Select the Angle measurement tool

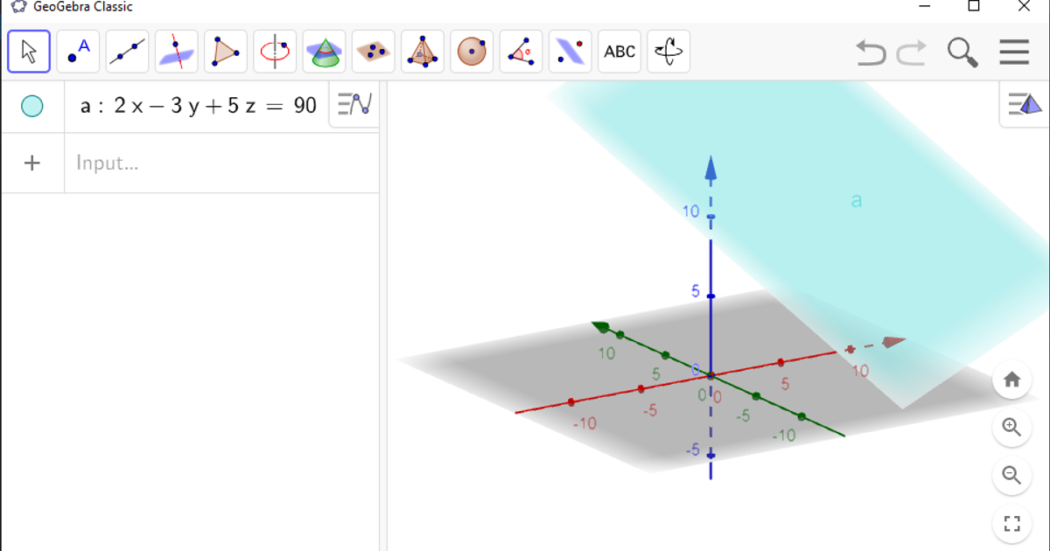click(521, 52)
